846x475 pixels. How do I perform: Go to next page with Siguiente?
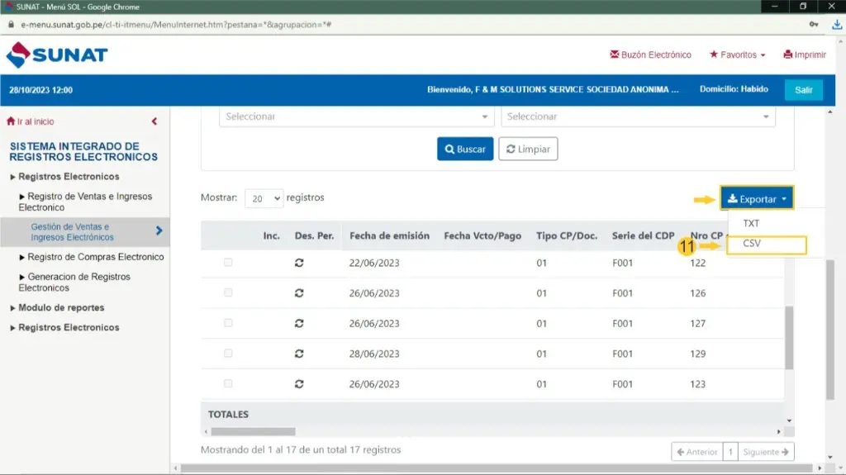767,452
